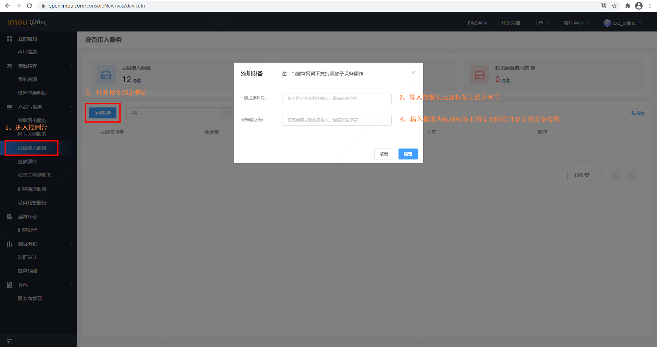The width and height of the screenshot is (657, 347).
Task: Click the browser reload icon
Action: (29, 6)
